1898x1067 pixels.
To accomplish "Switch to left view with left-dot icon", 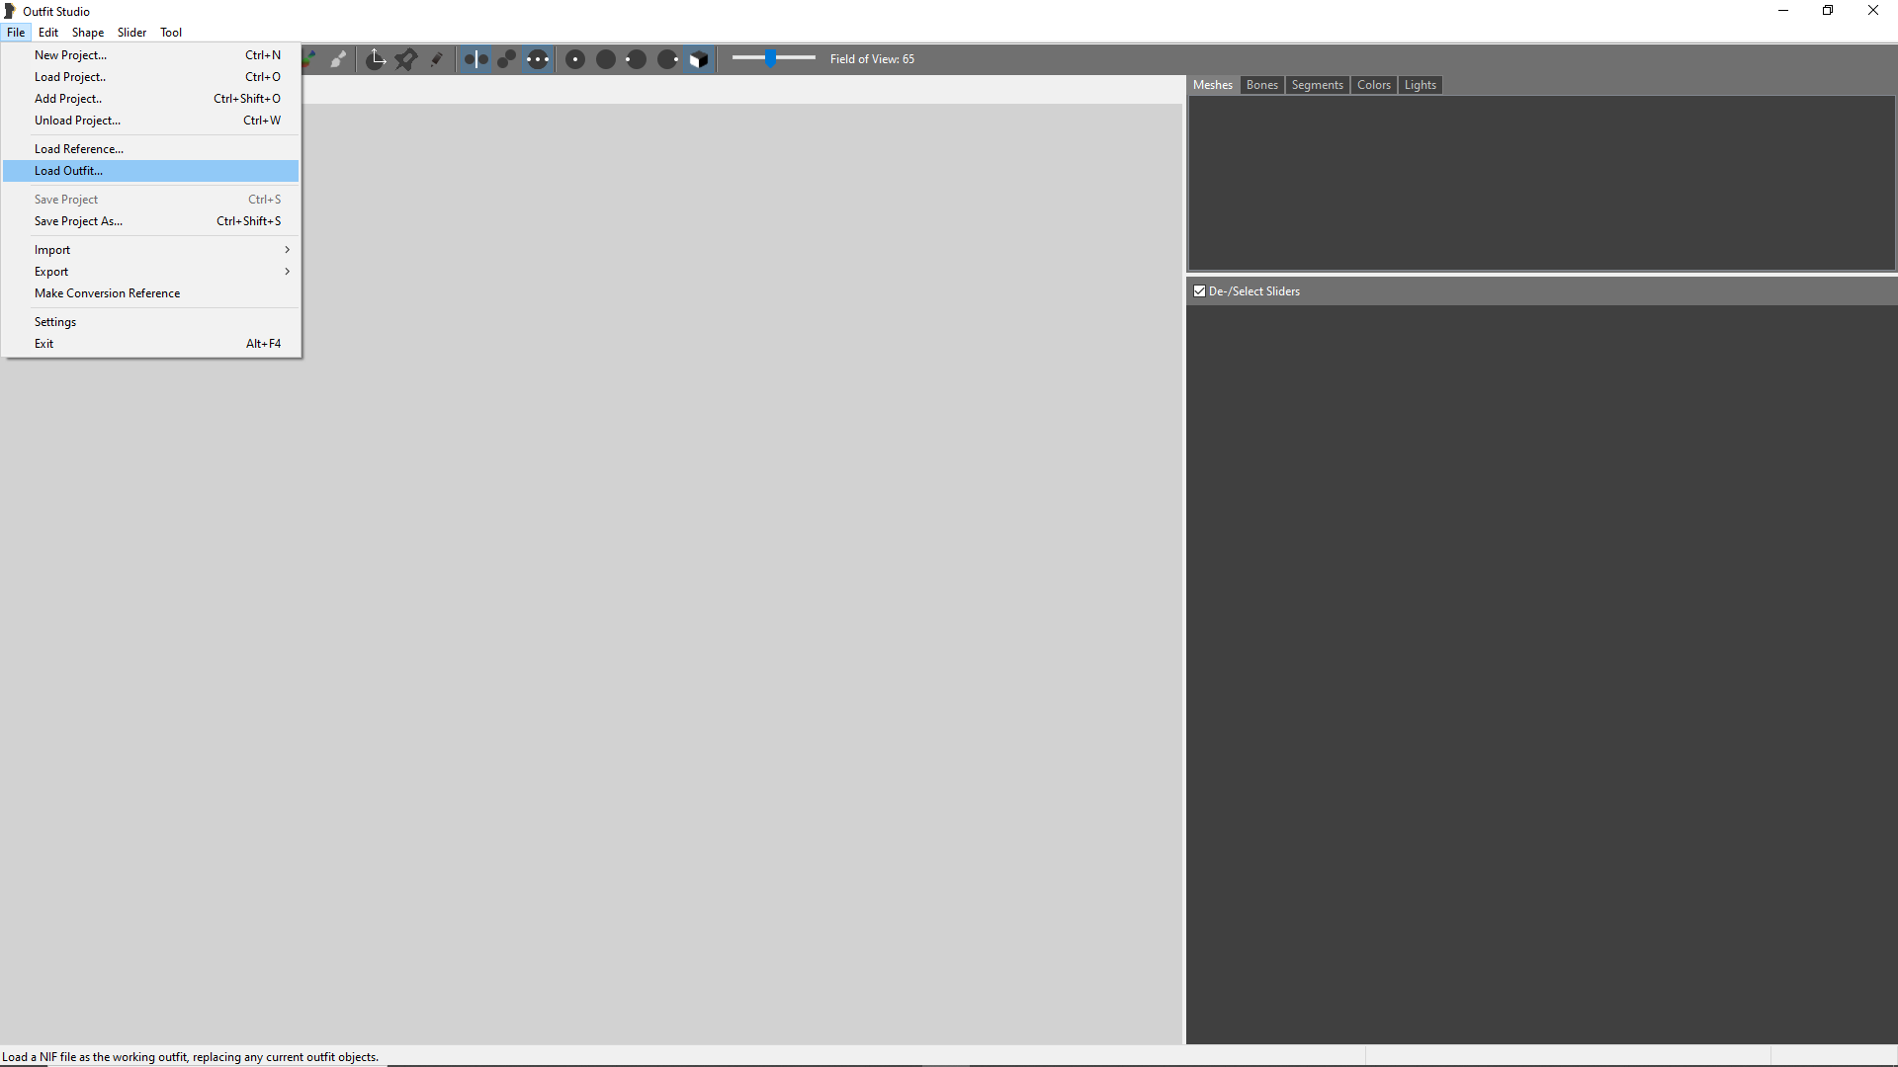I will pos(637,59).
